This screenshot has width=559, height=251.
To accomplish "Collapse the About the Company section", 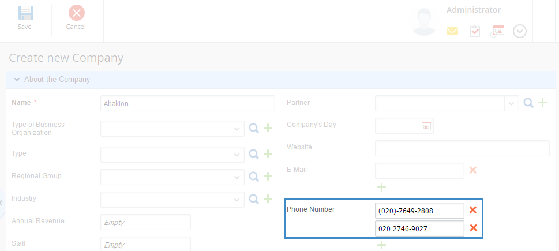I will point(17,80).
